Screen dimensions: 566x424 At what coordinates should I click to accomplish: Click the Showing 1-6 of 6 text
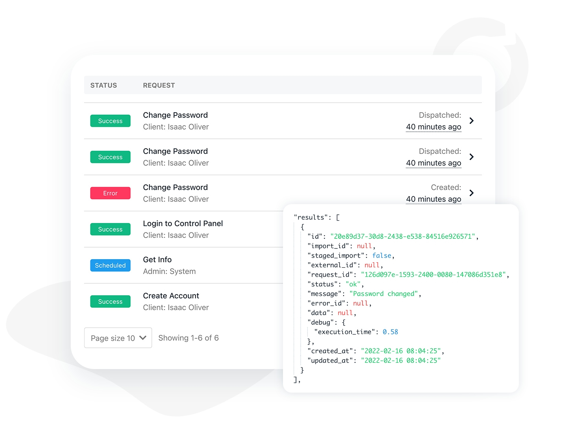[x=189, y=338]
